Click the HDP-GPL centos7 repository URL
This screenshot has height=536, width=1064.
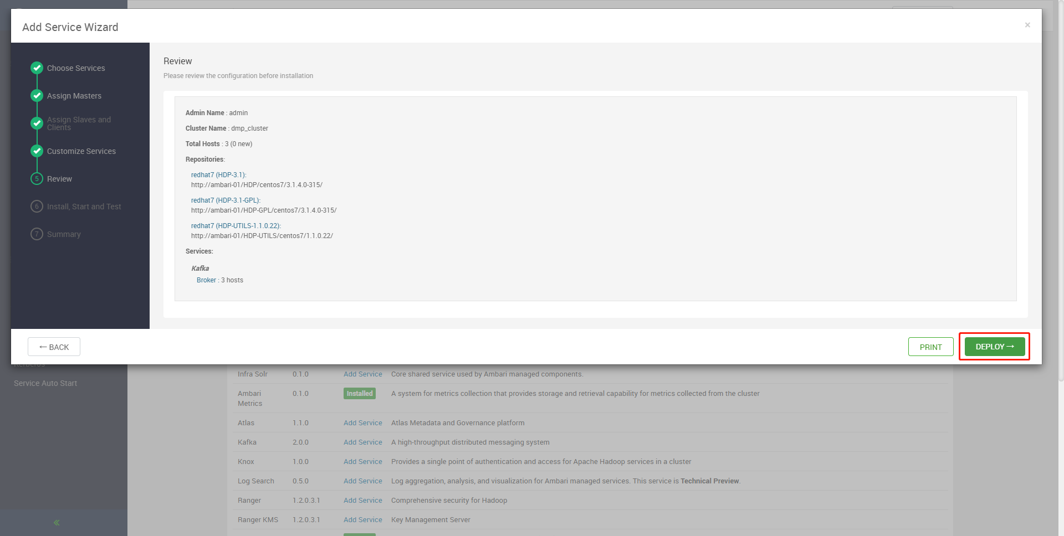tap(264, 210)
